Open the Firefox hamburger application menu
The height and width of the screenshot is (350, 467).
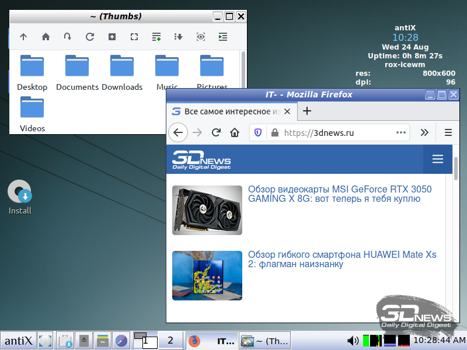click(x=448, y=132)
